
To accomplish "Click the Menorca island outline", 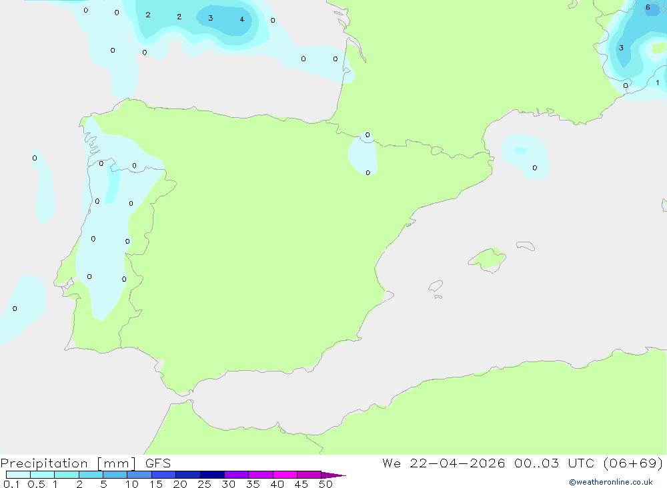I will [x=526, y=246].
